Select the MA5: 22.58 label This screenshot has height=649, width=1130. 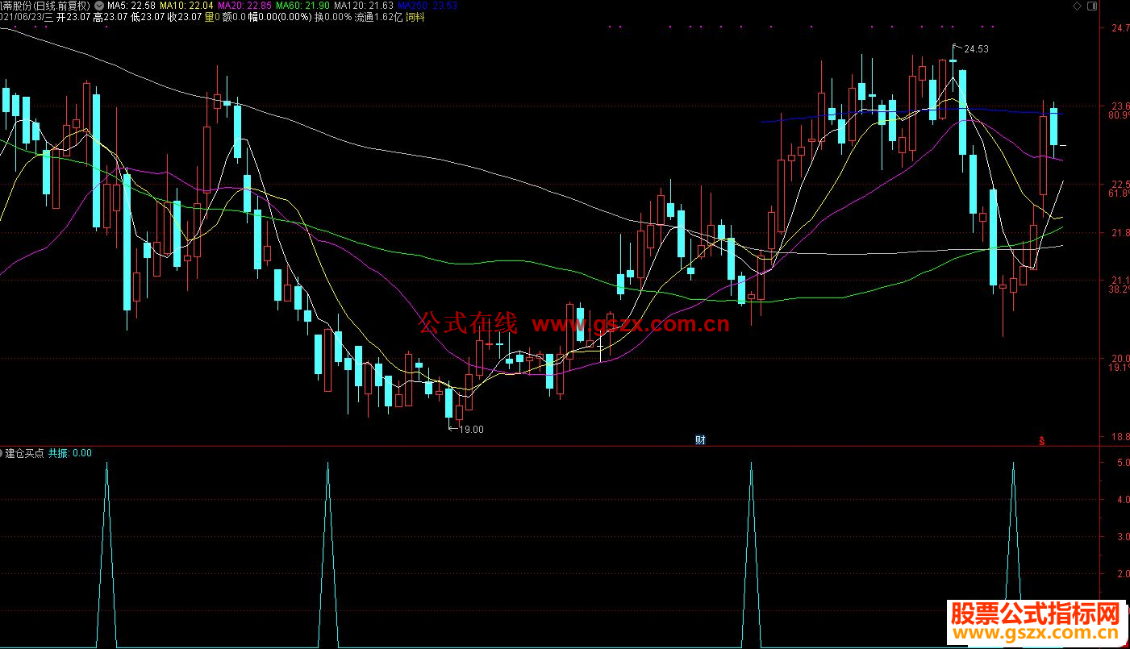point(131,5)
